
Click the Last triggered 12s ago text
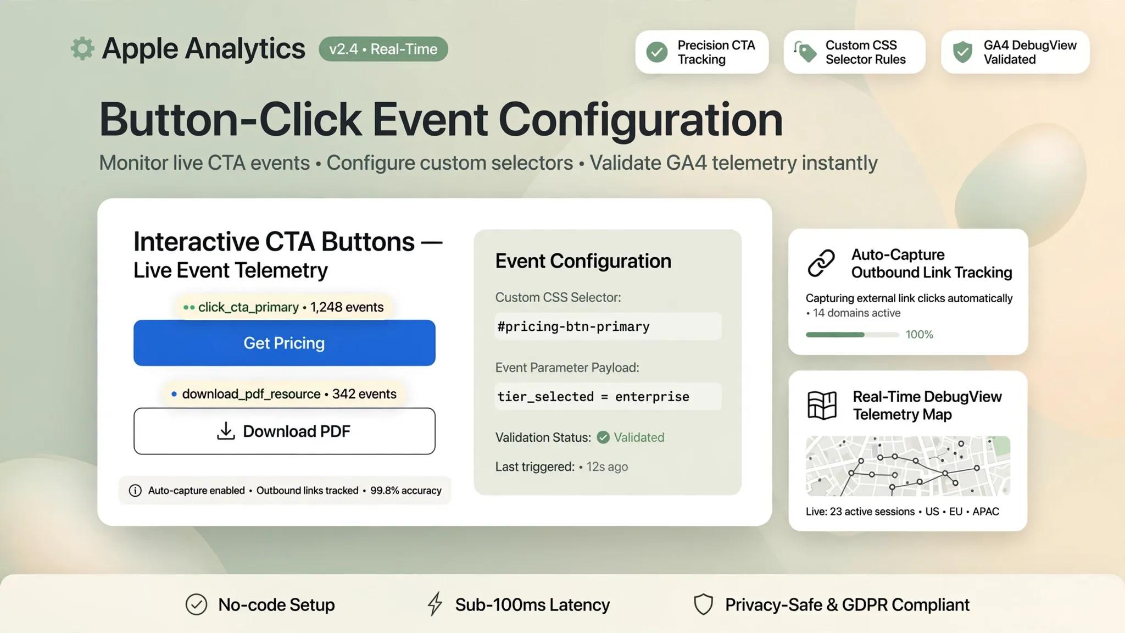click(561, 467)
